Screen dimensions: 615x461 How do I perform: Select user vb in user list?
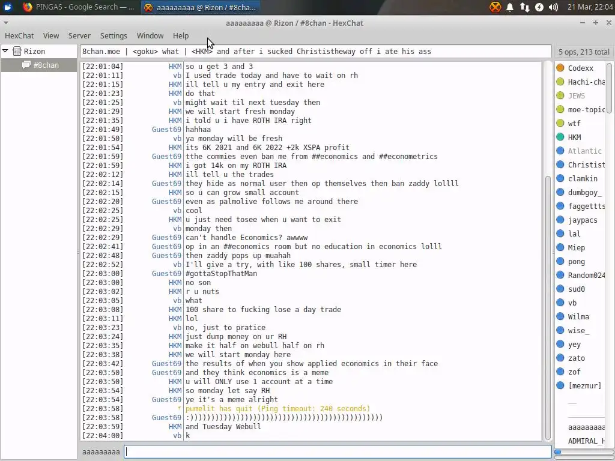coord(572,303)
